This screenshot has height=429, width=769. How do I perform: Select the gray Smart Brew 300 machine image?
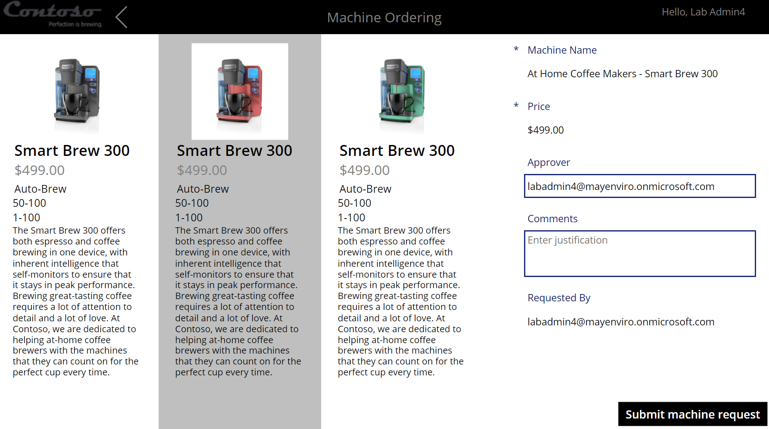pyautogui.click(x=77, y=92)
